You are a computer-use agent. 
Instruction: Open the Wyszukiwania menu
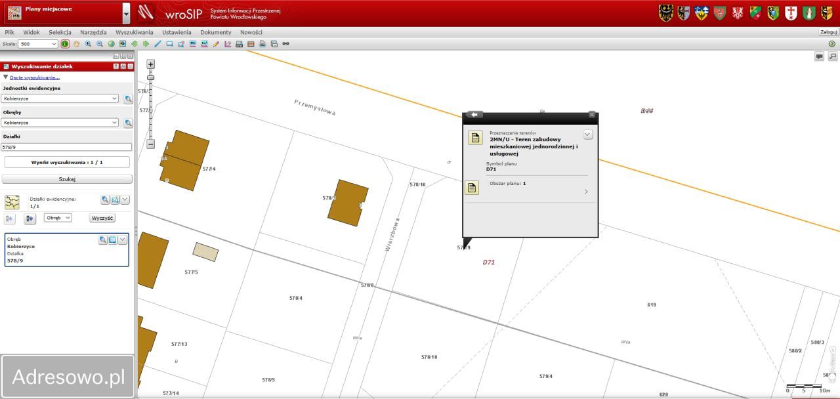click(x=134, y=32)
